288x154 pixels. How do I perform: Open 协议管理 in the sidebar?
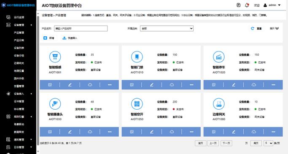pos(19,109)
